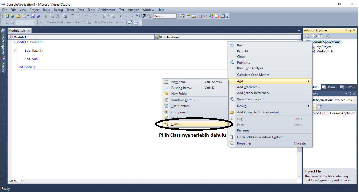Viewport: 359px width, 192px height.
Task: Open Solution Explorer window position dropdown
Action: [x=346, y=30]
